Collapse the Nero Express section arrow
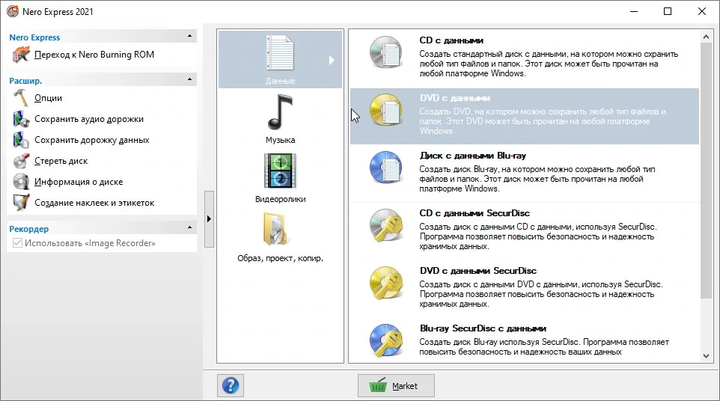This screenshot has height=401, width=720. point(189,36)
